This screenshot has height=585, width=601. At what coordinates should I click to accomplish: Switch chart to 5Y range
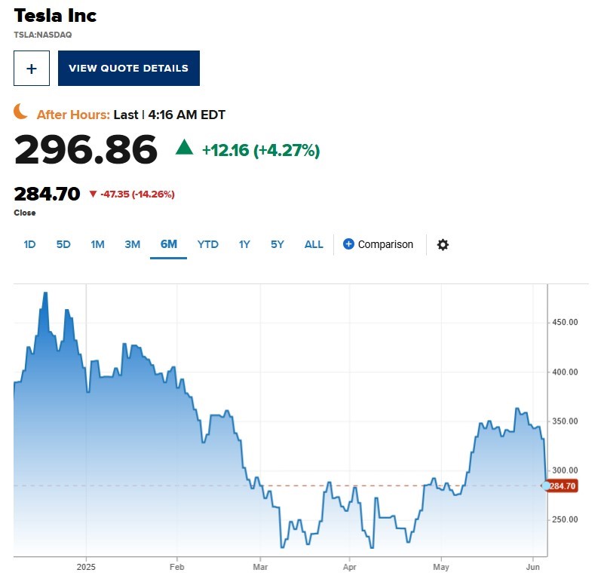(278, 244)
